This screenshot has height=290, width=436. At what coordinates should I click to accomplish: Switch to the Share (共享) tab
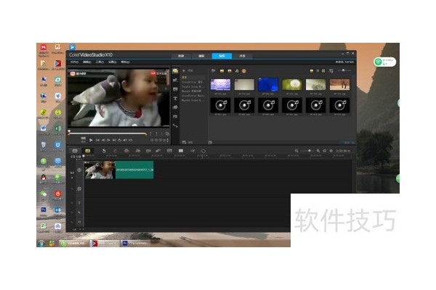[242, 56]
